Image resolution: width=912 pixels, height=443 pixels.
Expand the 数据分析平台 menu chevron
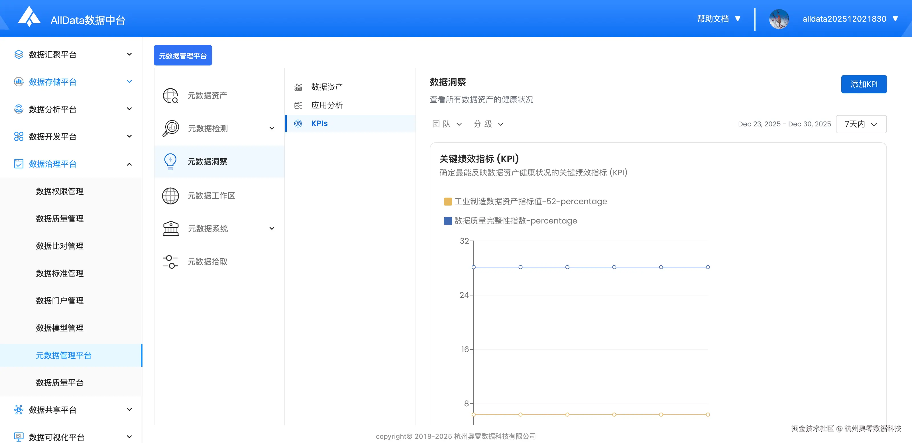point(130,109)
